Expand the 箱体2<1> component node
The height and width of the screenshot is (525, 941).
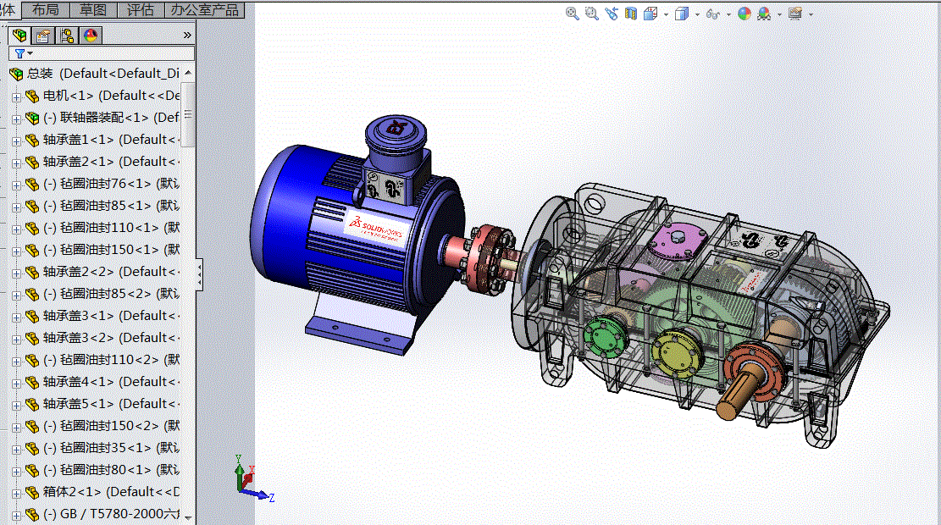click(15, 493)
